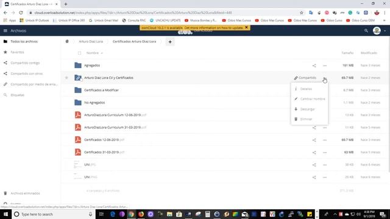Open the Agregados folder
Image resolution: width=390 pixels, height=219 pixels.
coord(92,65)
